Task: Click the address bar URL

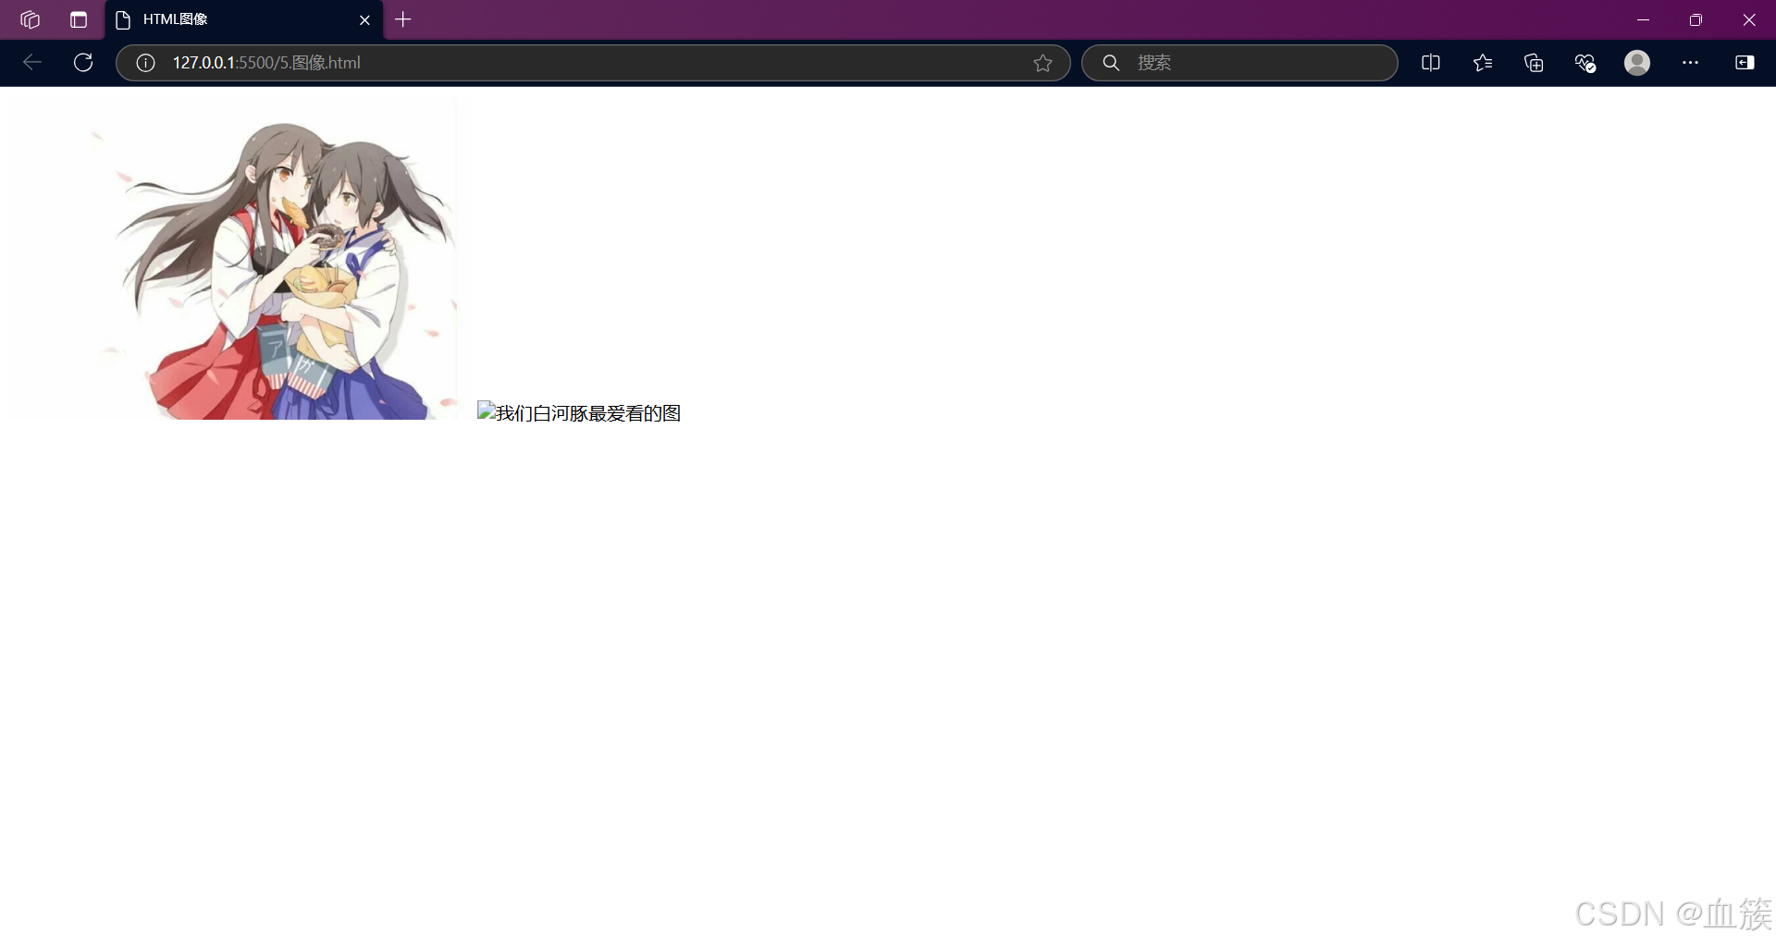Action: (266, 63)
